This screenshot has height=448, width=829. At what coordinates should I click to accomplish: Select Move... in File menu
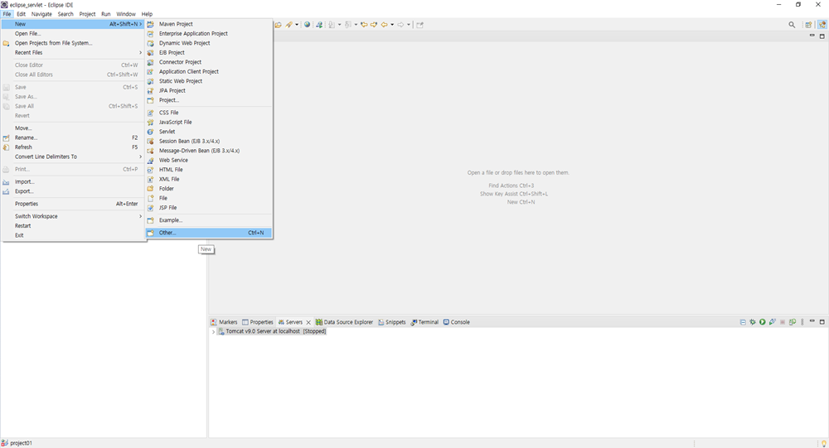point(73,128)
